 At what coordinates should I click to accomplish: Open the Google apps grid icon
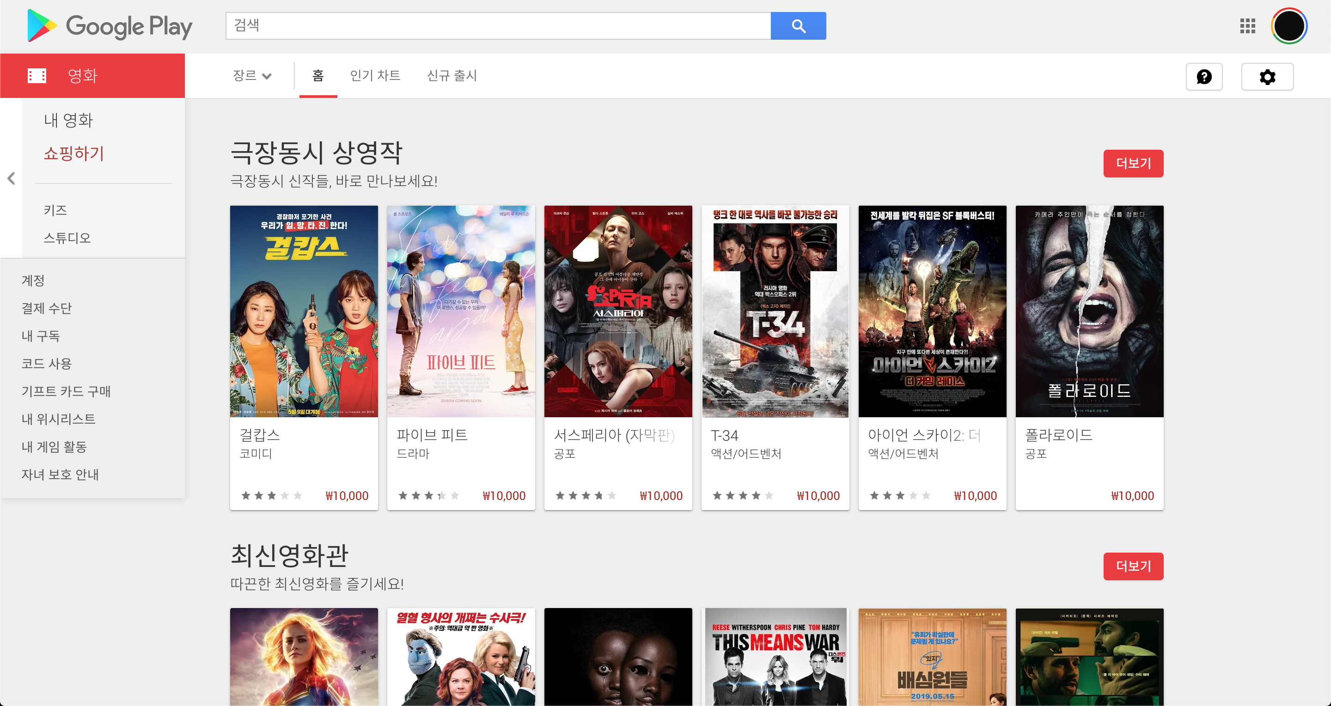tap(1247, 26)
